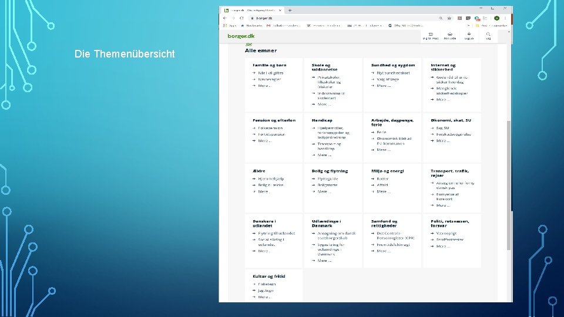Screen dimensions: 564x317
Task: Open the Apps shortcut in the bookmarks bar
Action: click(x=230, y=25)
